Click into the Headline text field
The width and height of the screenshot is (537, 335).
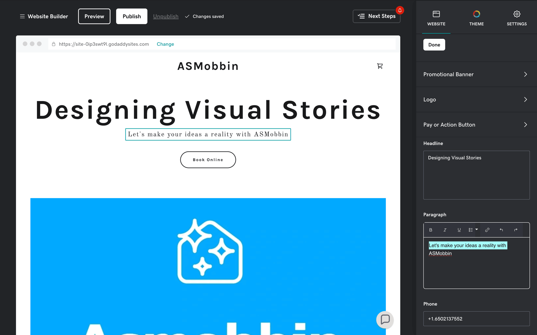[476, 175]
